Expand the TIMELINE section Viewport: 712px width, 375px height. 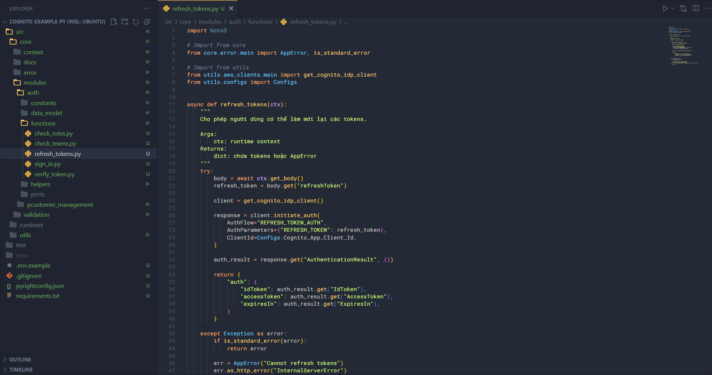21,370
